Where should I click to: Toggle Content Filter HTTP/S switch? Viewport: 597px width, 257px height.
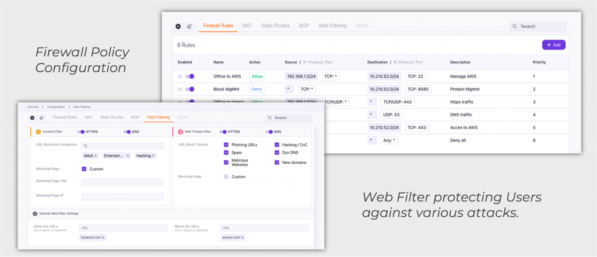tap(80, 132)
